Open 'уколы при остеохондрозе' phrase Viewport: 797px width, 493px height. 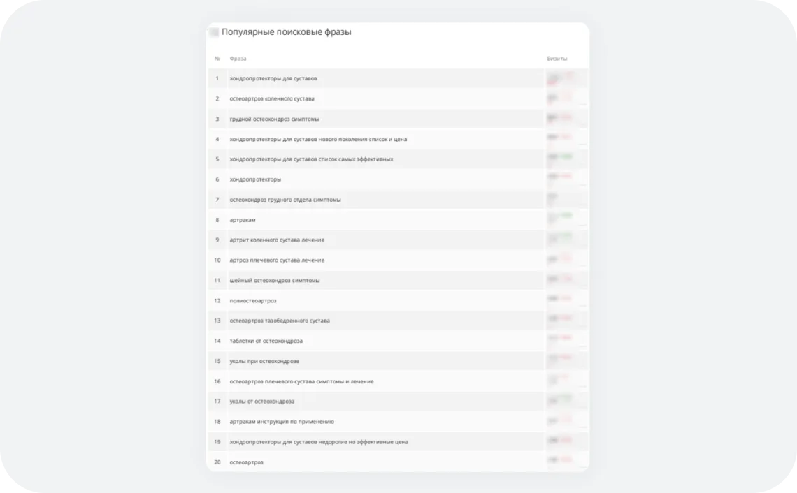[264, 361]
